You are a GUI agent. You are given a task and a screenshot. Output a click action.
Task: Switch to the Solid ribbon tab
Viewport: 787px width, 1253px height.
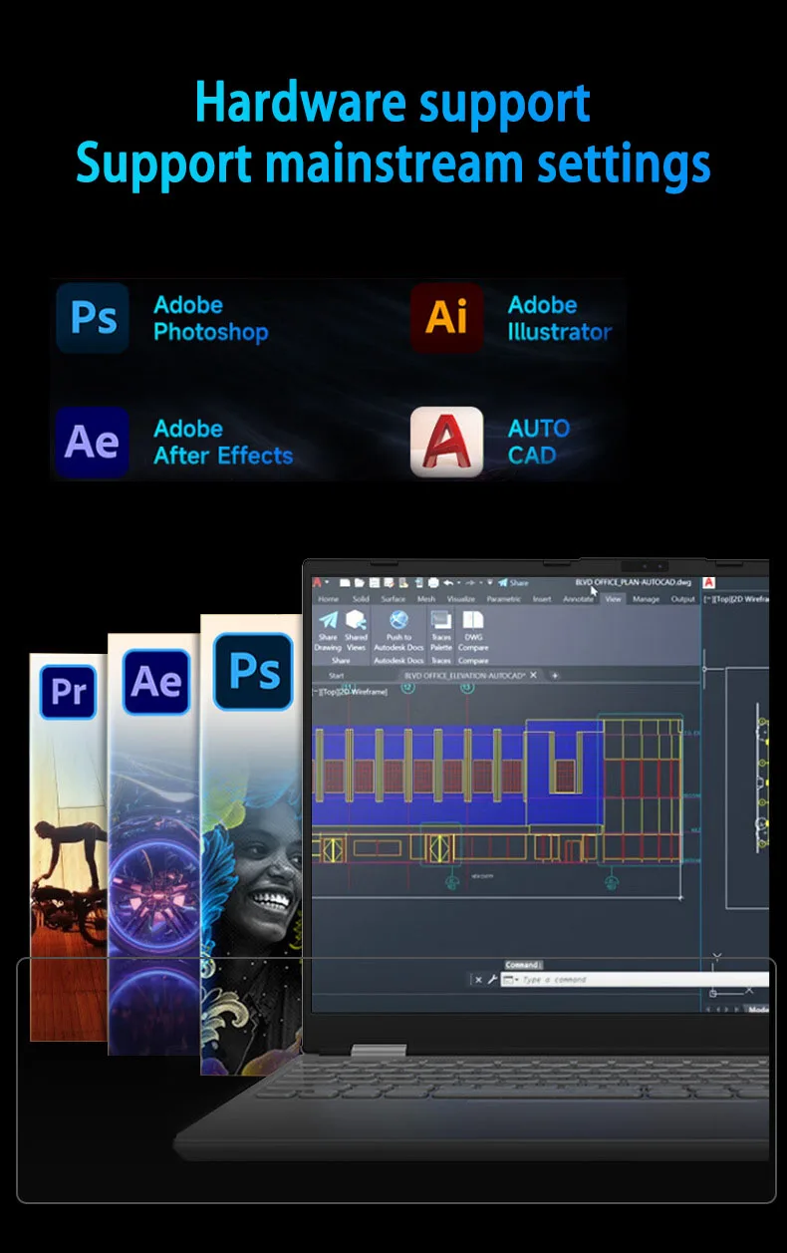click(x=361, y=599)
